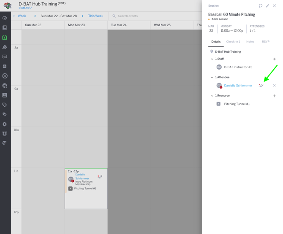Click the D-BAT logo at top left
Viewport: 283px width, 234px height.
(8, 5)
